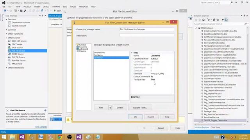Expand the Common group in SSIS Toolbox
The width and height of the screenshot is (250, 140).
coord(7,30)
